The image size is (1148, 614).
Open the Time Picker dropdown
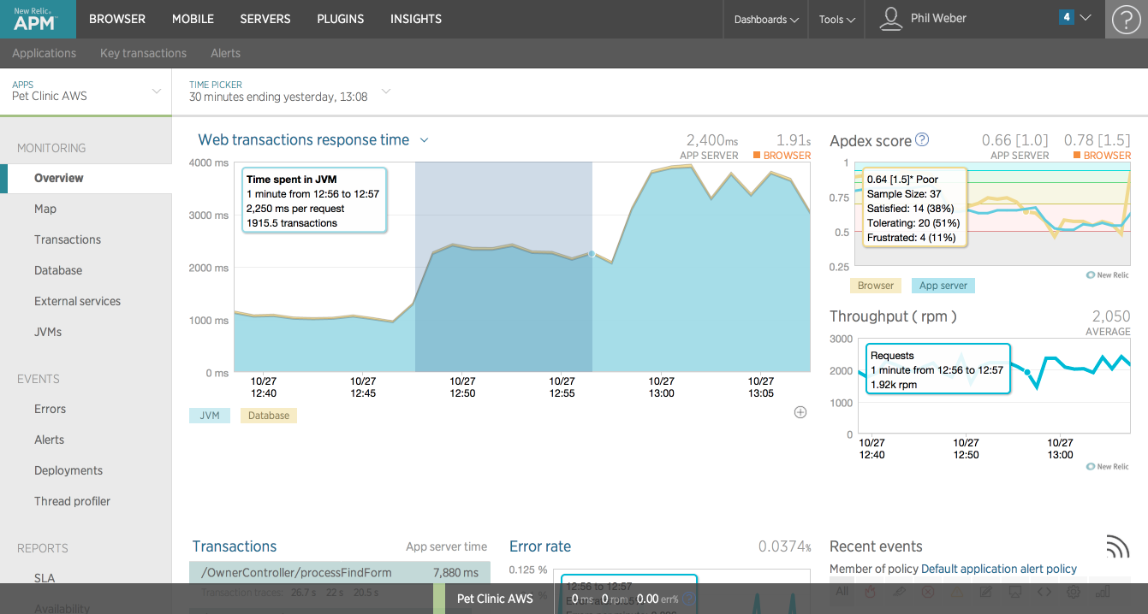coord(289,91)
